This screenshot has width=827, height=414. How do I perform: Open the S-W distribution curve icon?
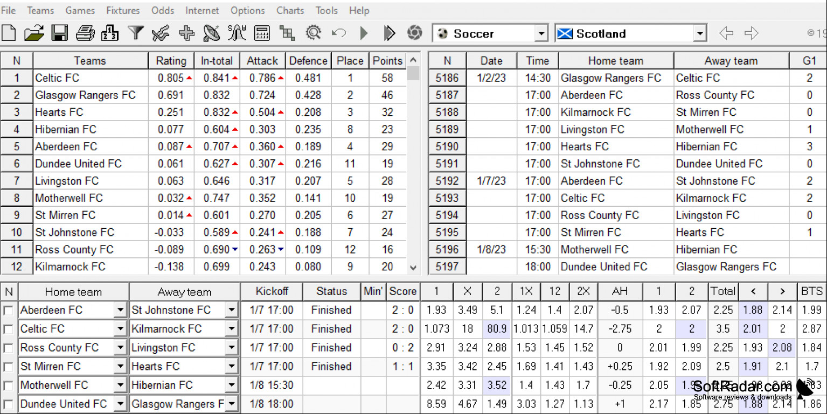237,33
